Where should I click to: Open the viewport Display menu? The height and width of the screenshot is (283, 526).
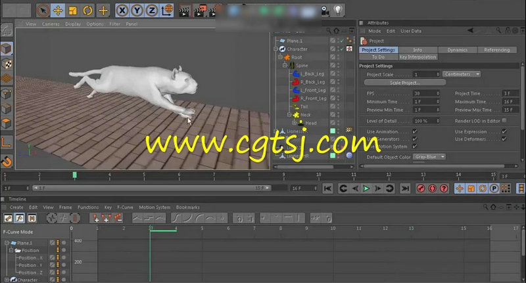coord(73,24)
